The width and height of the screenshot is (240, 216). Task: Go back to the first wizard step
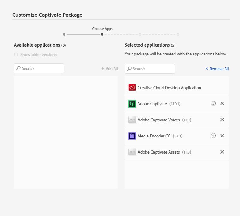(64, 34)
